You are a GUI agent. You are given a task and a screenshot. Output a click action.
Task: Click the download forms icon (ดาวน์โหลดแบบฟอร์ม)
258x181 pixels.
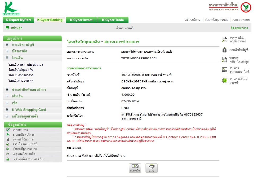(x=8, y=144)
